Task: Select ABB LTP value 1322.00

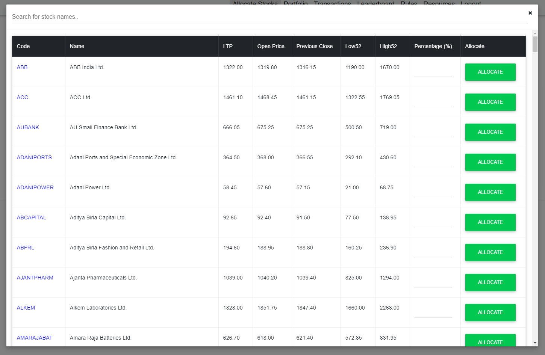Action: (233, 67)
